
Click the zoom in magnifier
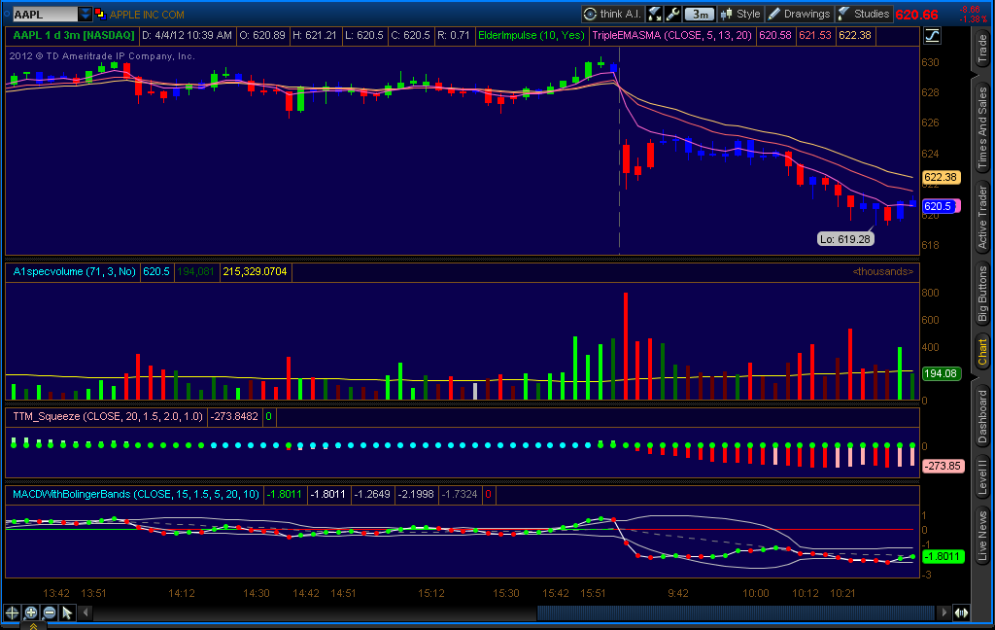[30, 612]
